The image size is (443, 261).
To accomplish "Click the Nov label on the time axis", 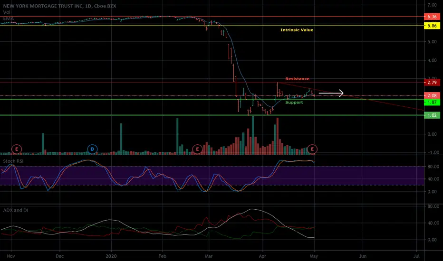I will coord(11,256).
